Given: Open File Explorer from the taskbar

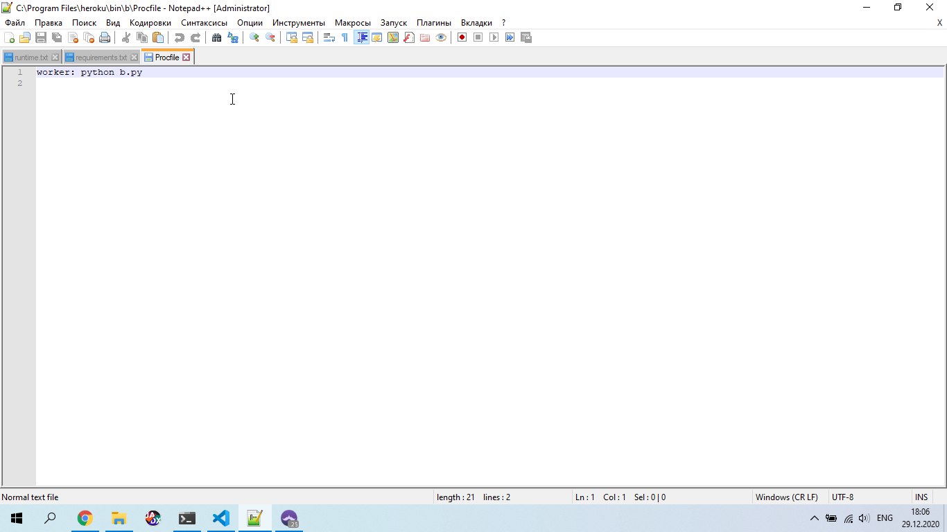Looking at the screenshot, I should coord(119,518).
